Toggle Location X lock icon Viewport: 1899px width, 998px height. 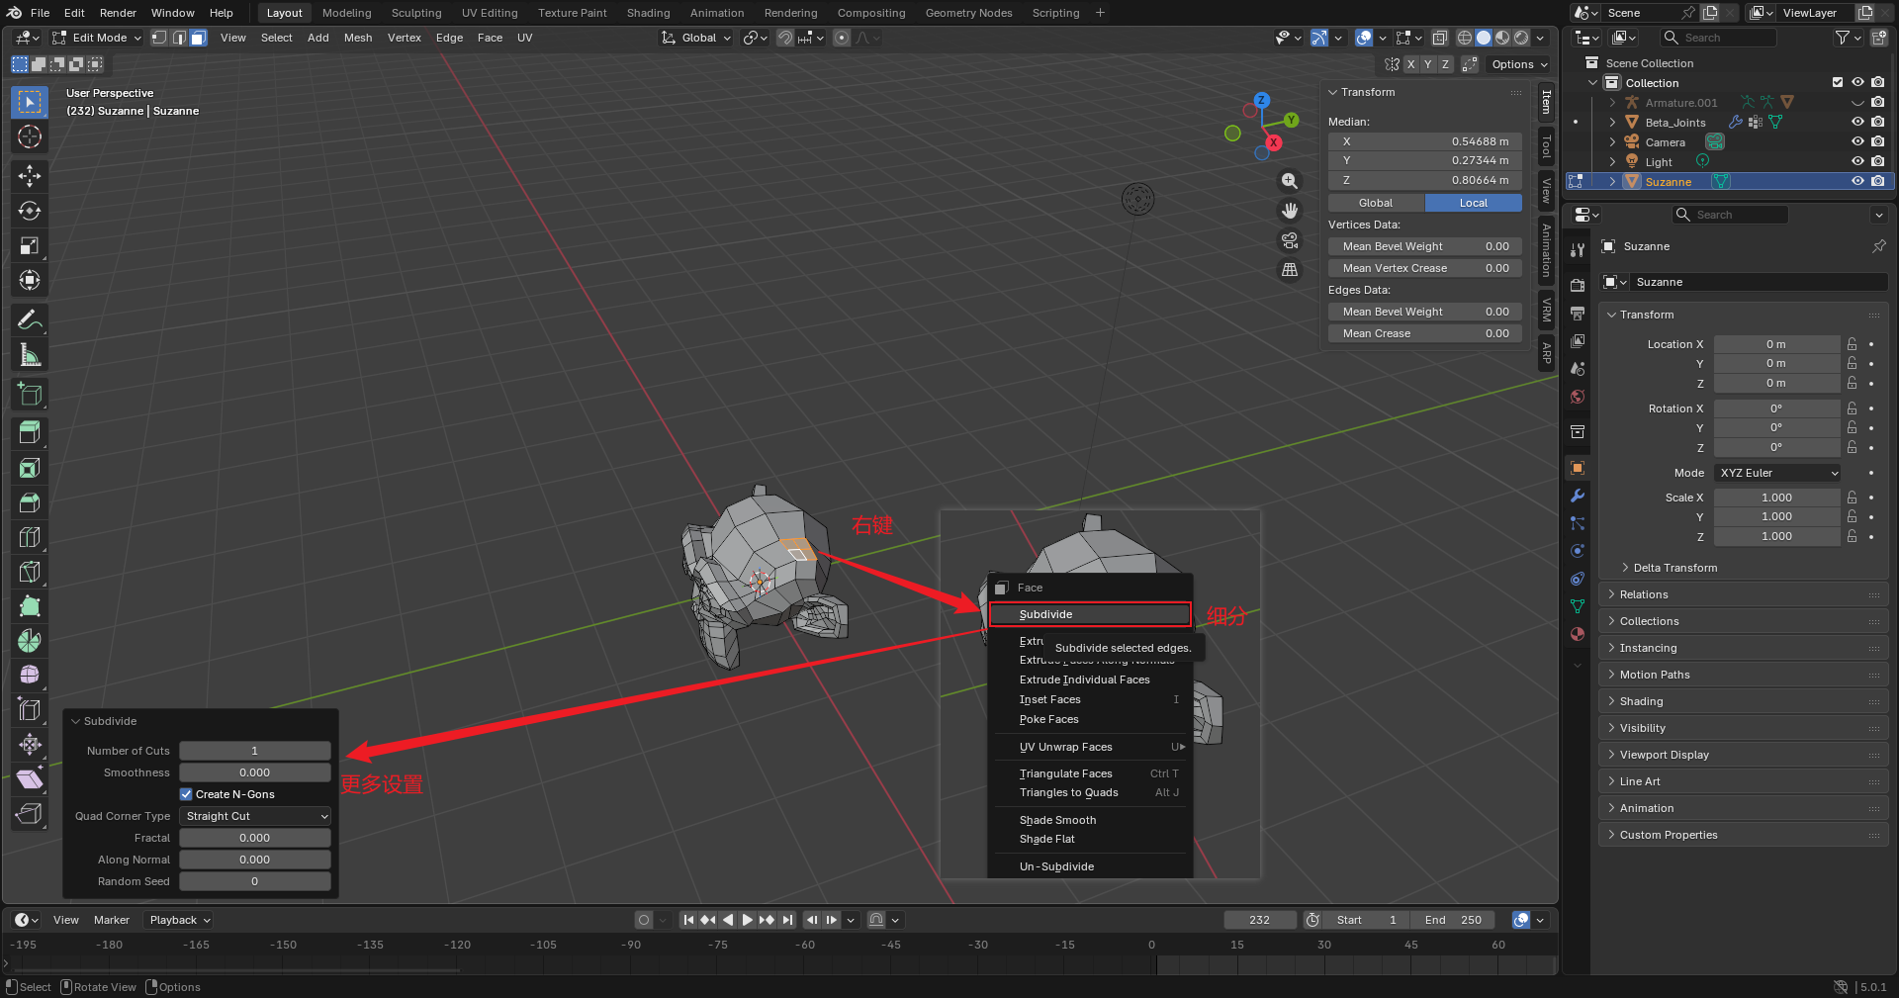click(x=1853, y=344)
